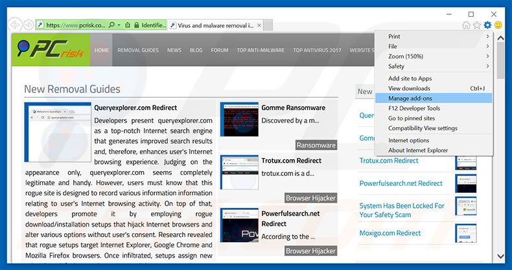Open Trotux.com Redirect article heading
512x270 pixels.
coord(291,161)
